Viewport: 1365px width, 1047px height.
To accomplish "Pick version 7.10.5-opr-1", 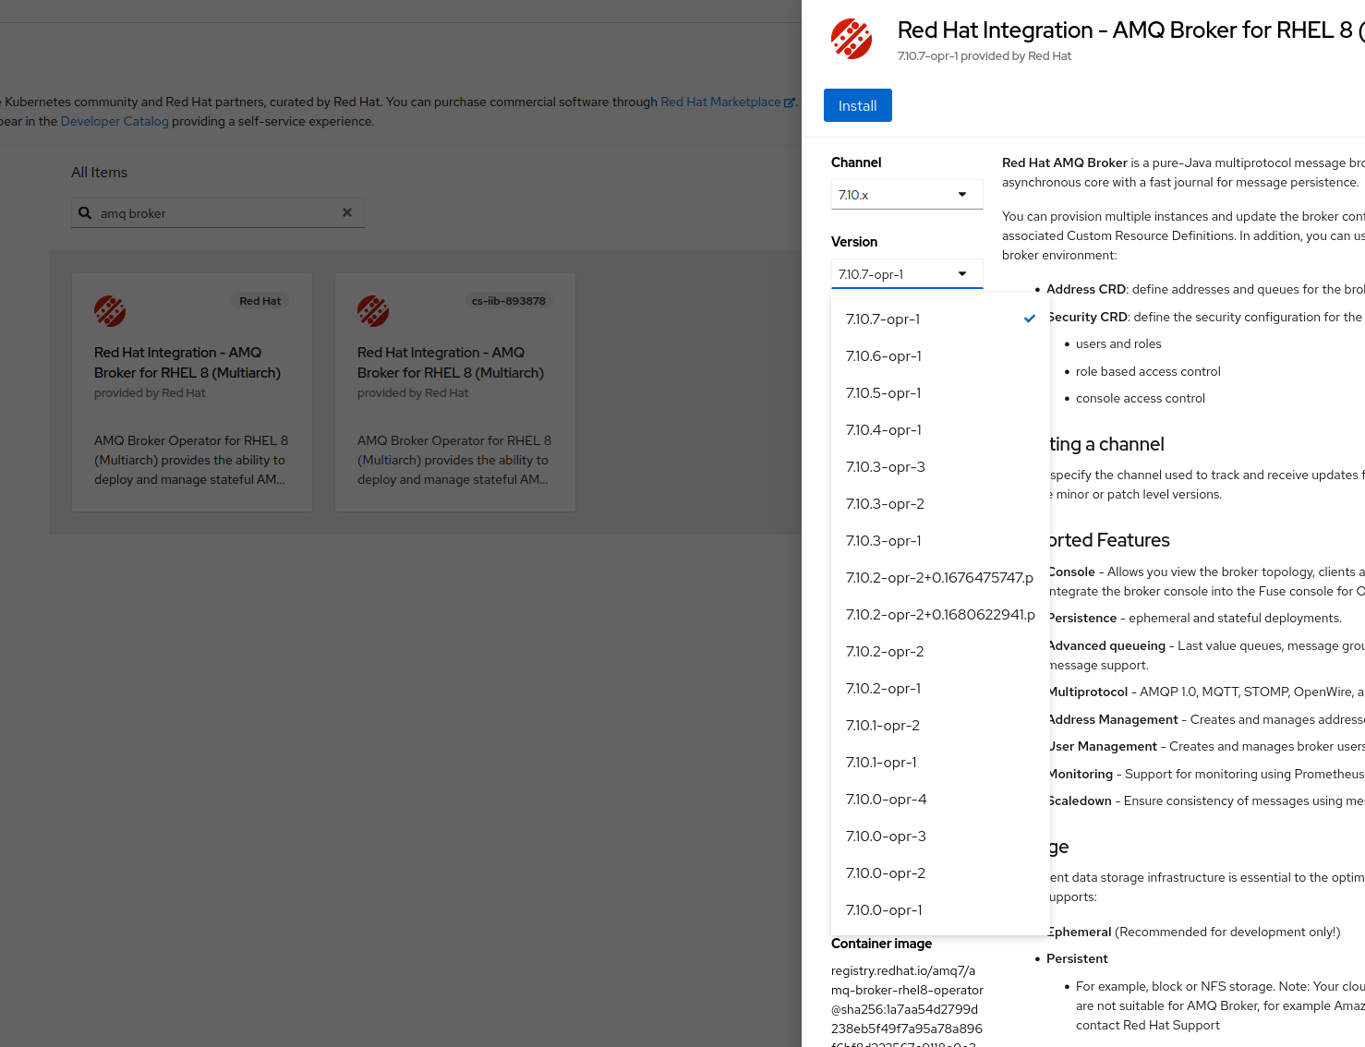I will 940,393.
